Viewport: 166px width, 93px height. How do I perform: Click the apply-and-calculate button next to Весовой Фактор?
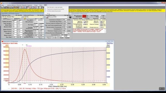[40, 37]
